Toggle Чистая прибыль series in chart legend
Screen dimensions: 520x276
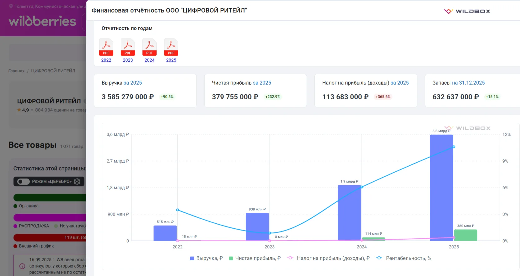pos(255,258)
